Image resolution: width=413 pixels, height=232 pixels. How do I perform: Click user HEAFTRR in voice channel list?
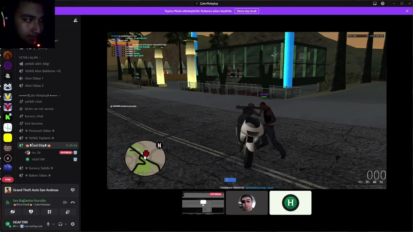pos(38,159)
